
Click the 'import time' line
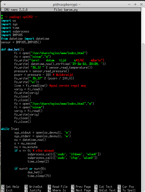[x=10, y=28]
